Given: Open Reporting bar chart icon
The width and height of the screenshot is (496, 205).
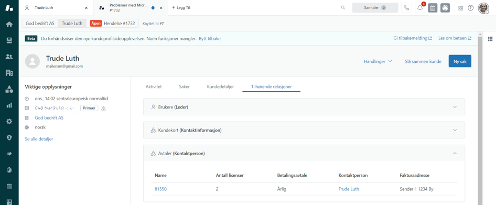Looking at the screenshot, I should coord(9,105).
